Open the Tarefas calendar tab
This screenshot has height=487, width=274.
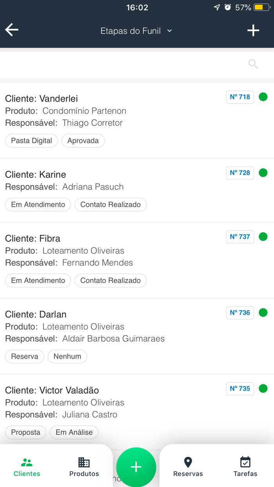[245, 467]
